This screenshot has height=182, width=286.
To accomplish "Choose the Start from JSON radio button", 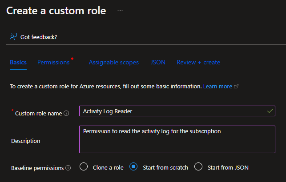I will click(x=198, y=167).
